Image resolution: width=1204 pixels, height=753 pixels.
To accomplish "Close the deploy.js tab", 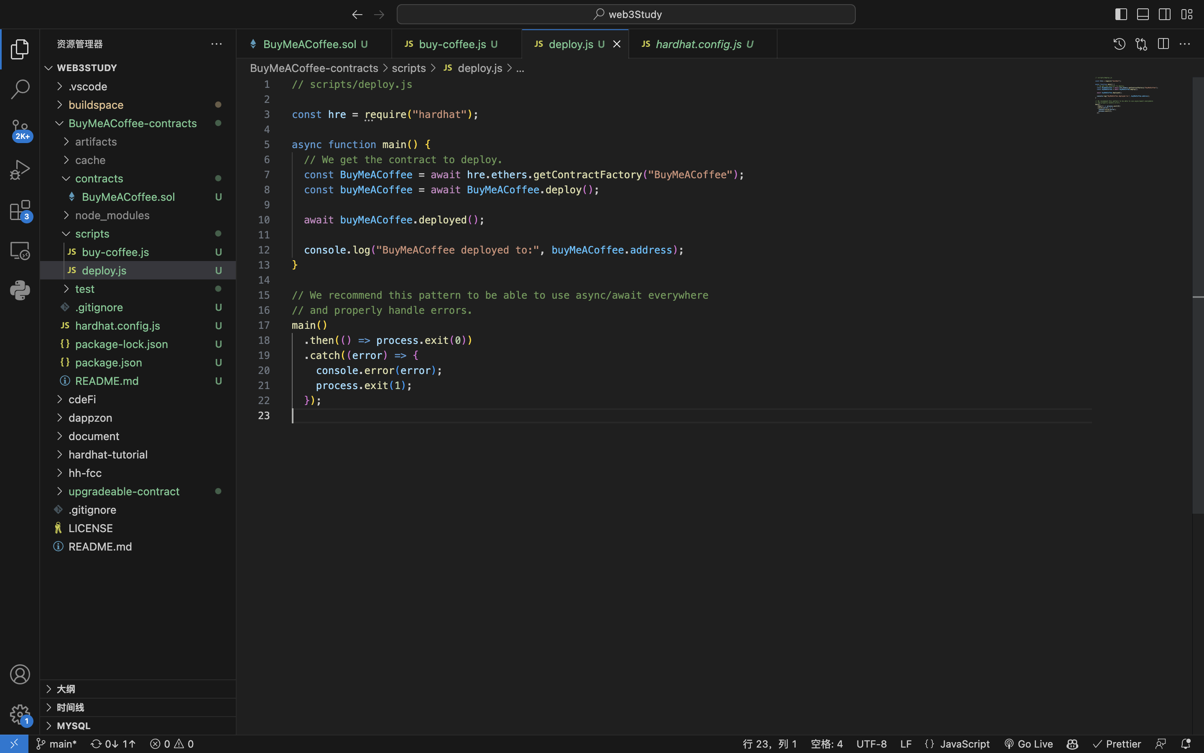I will (617, 44).
